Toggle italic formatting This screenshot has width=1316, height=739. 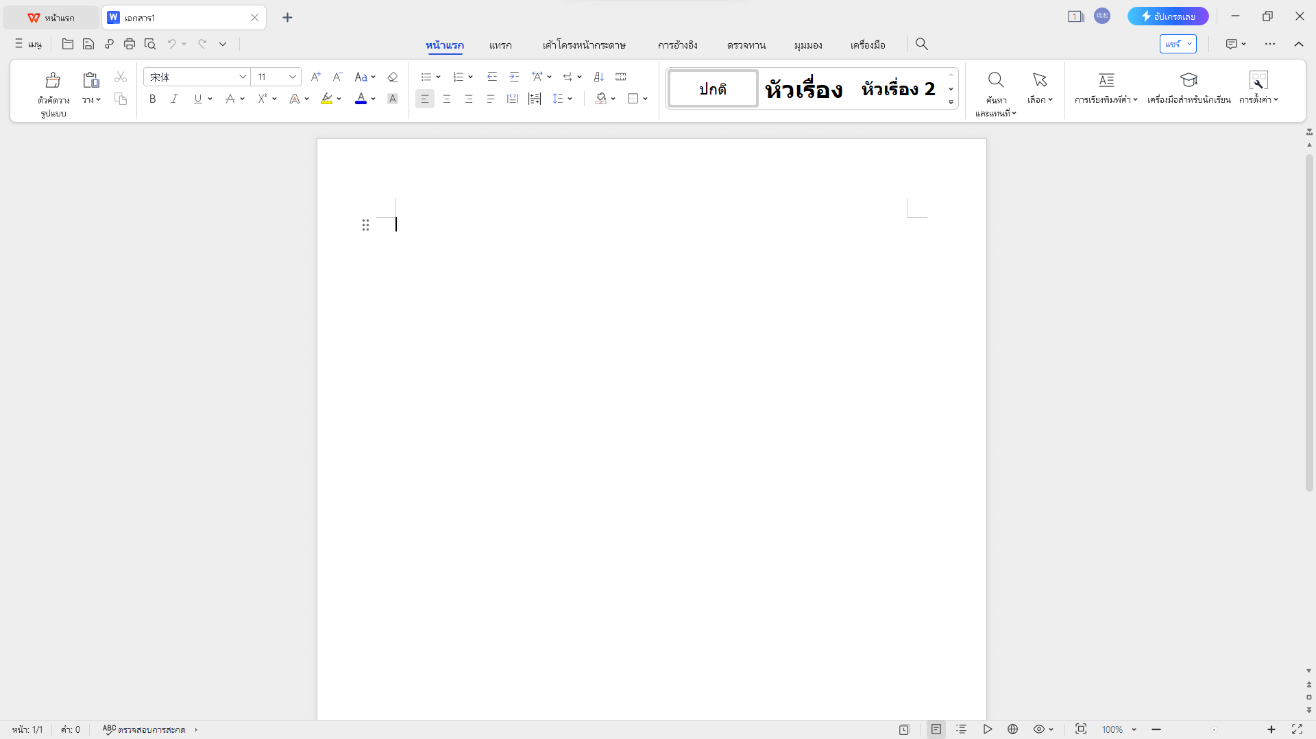click(174, 99)
